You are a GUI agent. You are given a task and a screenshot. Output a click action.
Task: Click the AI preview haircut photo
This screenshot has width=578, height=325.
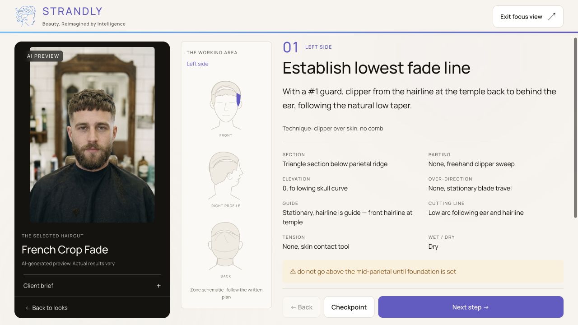coord(92,135)
